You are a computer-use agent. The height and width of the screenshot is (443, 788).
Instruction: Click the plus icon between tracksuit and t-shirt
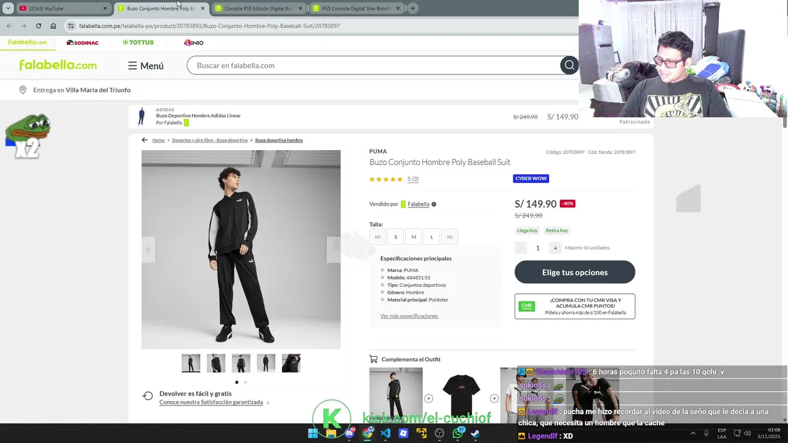[x=428, y=399]
